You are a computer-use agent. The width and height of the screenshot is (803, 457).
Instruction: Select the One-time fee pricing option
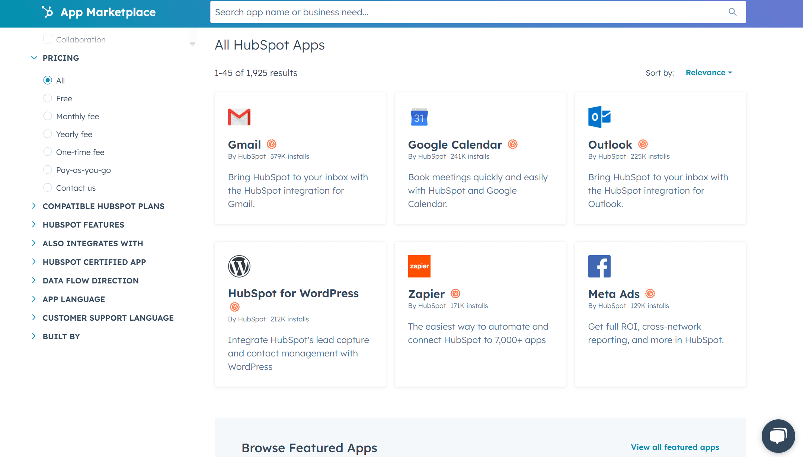tap(48, 152)
